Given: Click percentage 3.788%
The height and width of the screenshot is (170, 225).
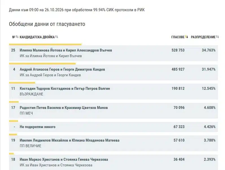Looking at the screenshot, I should (210, 140).
